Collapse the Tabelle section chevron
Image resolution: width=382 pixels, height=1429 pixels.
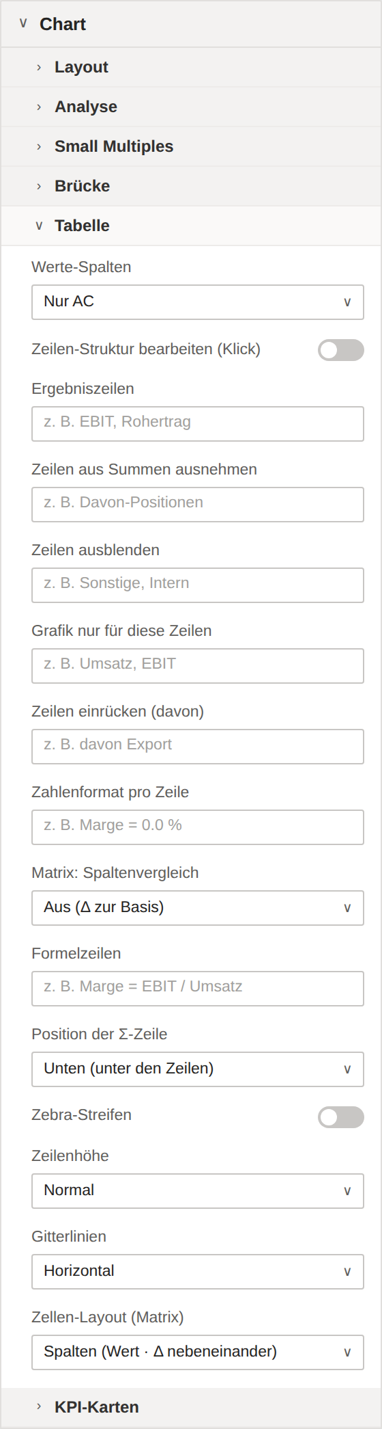[39, 226]
